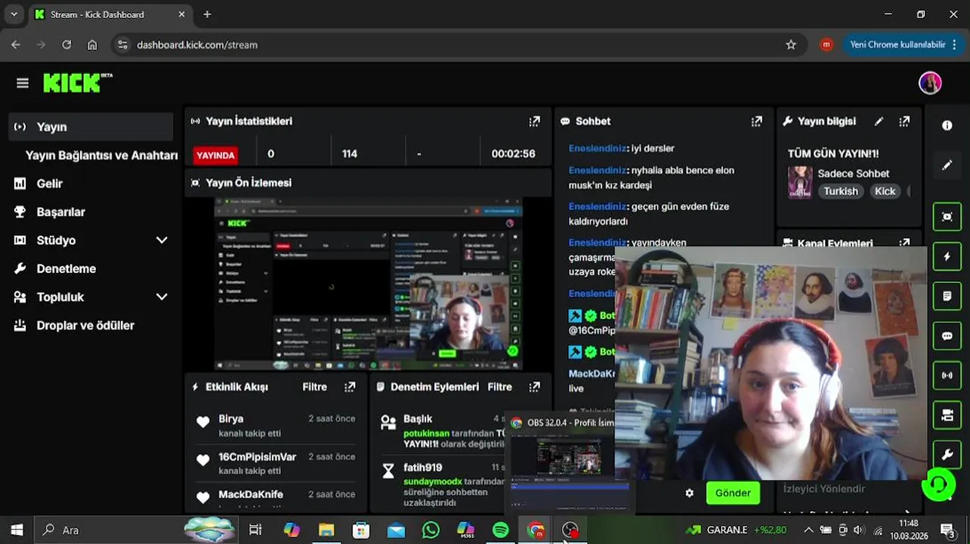
Task: Click sundaymoodx username in moderation log
Action: tap(433, 481)
